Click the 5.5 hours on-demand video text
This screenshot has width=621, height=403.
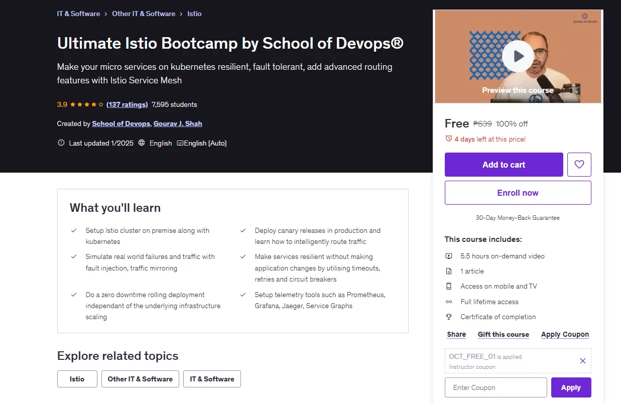[503, 256]
